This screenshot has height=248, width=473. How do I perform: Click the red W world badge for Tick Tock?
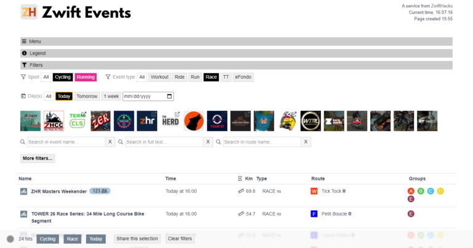coord(314,191)
